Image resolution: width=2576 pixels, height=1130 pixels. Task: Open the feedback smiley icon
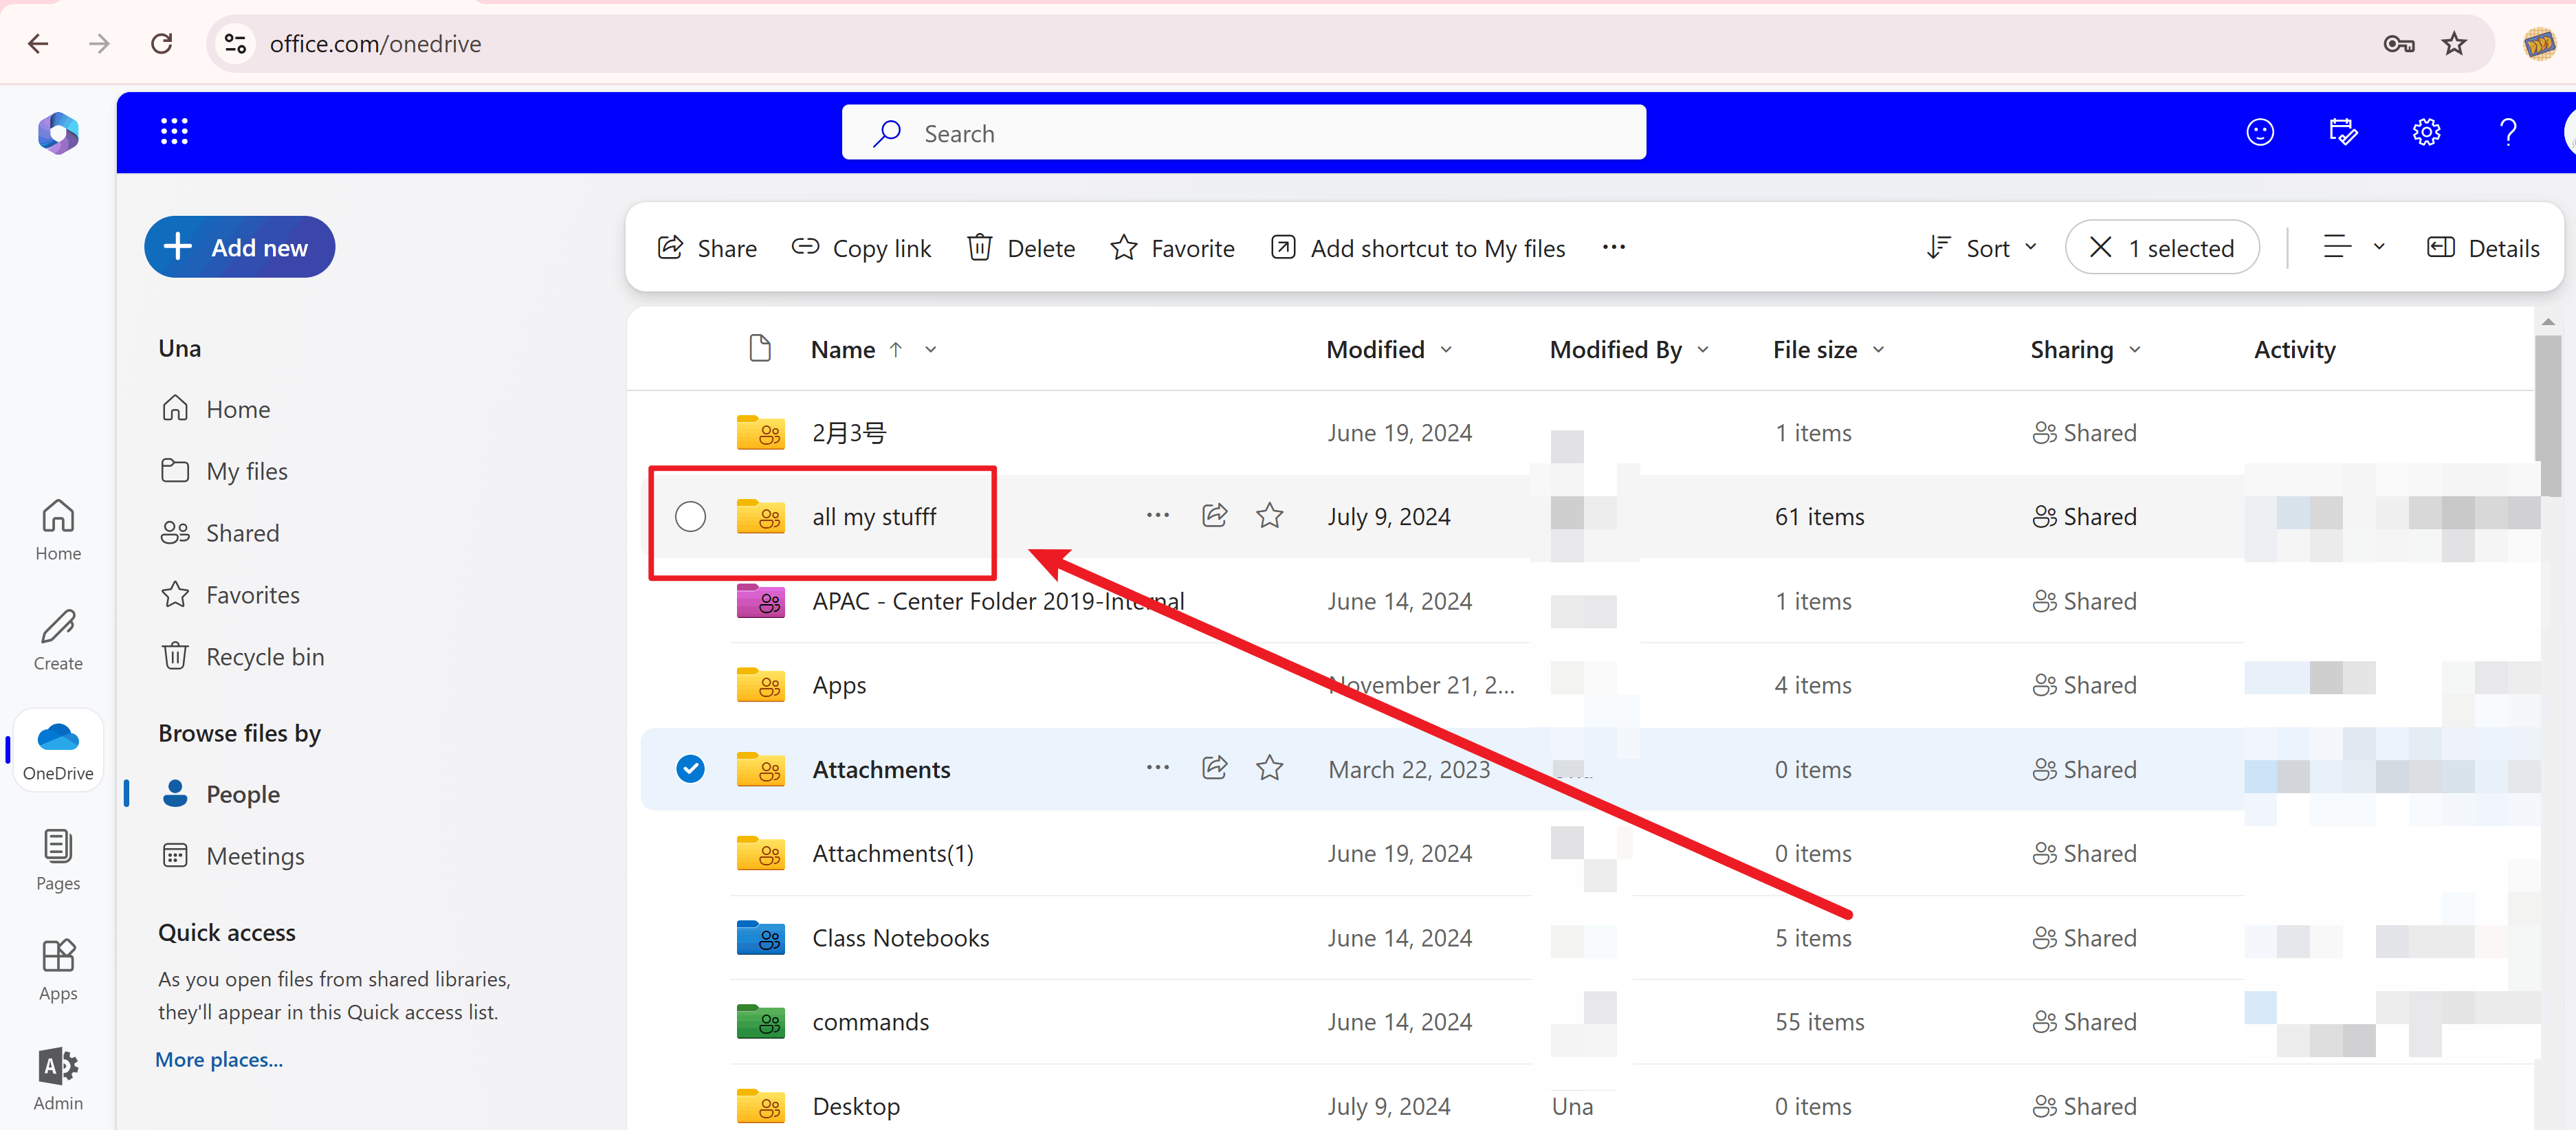2260,132
